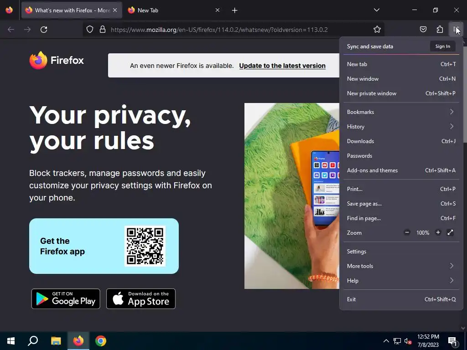Show hidden system tray icons
The height and width of the screenshot is (350, 467).
click(x=386, y=341)
